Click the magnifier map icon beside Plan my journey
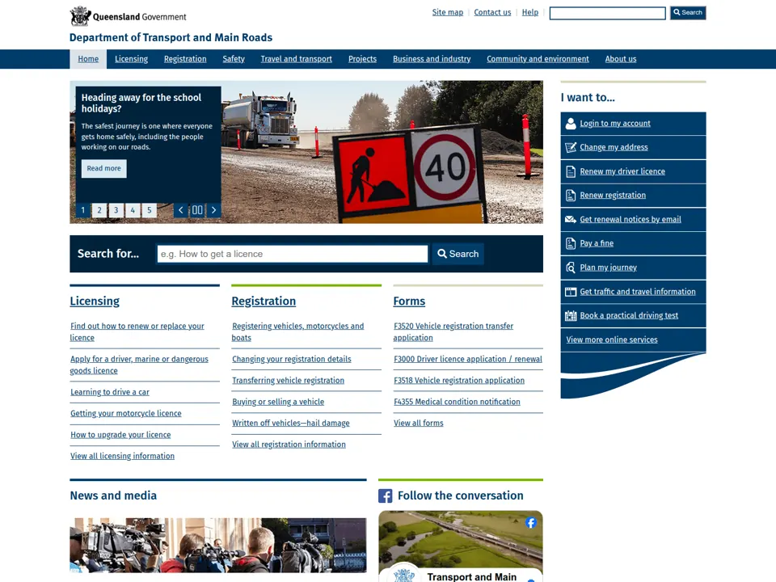This screenshot has height=582, width=776. point(571,268)
